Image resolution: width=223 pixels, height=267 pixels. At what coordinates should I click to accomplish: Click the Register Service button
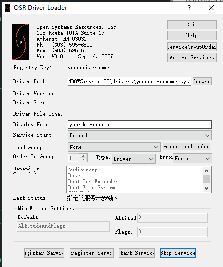[44, 253]
